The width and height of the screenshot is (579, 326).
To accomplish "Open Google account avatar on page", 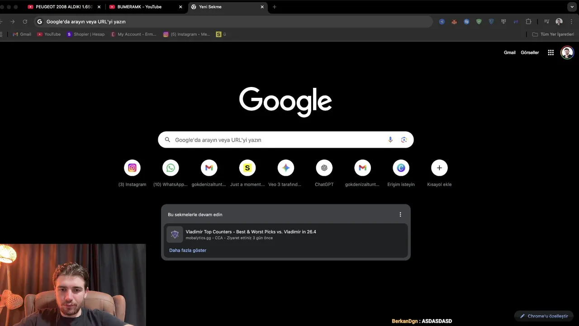I will click(567, 53).
